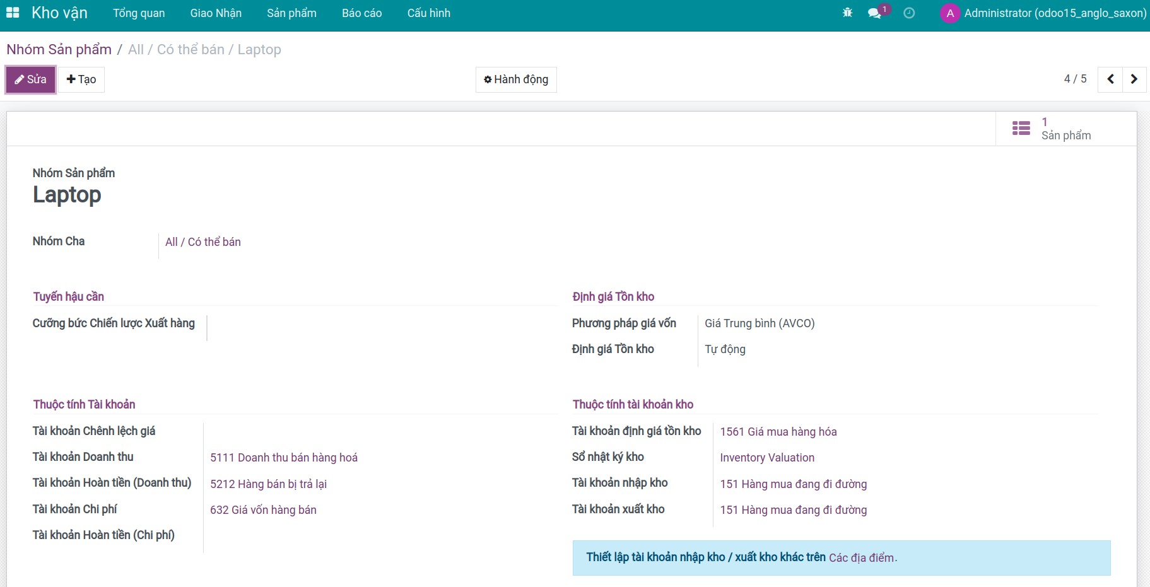Click the Nhóm Sản phẩm breadcrumb
Viewport: 1150px width, 587px height.
pyautogui.click(x=59, y=50)
